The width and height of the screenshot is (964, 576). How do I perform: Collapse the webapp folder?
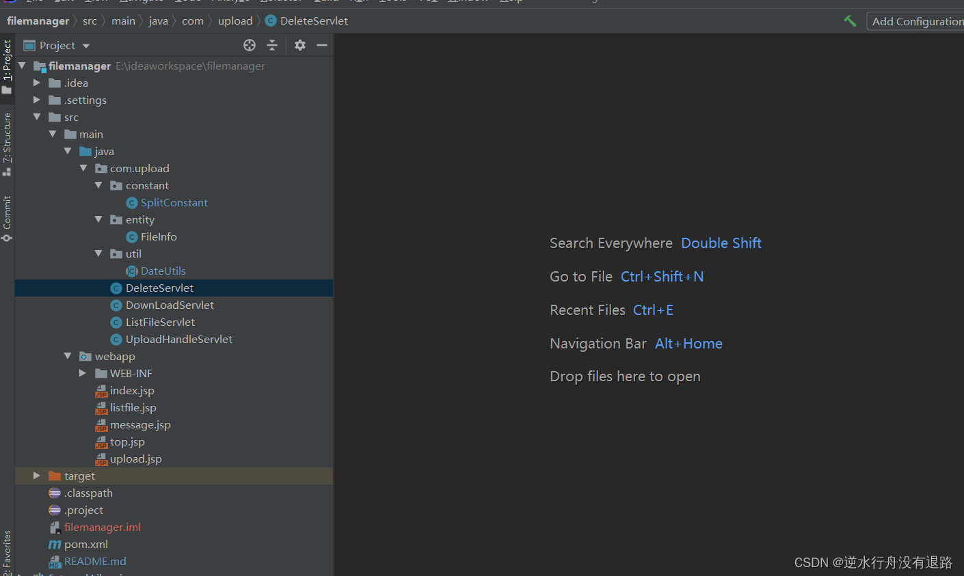click(x=68, y=356)
